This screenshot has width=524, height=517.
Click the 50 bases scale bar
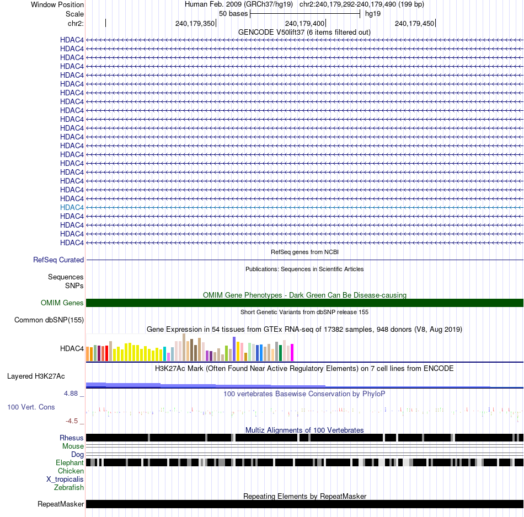pos(305,14)
